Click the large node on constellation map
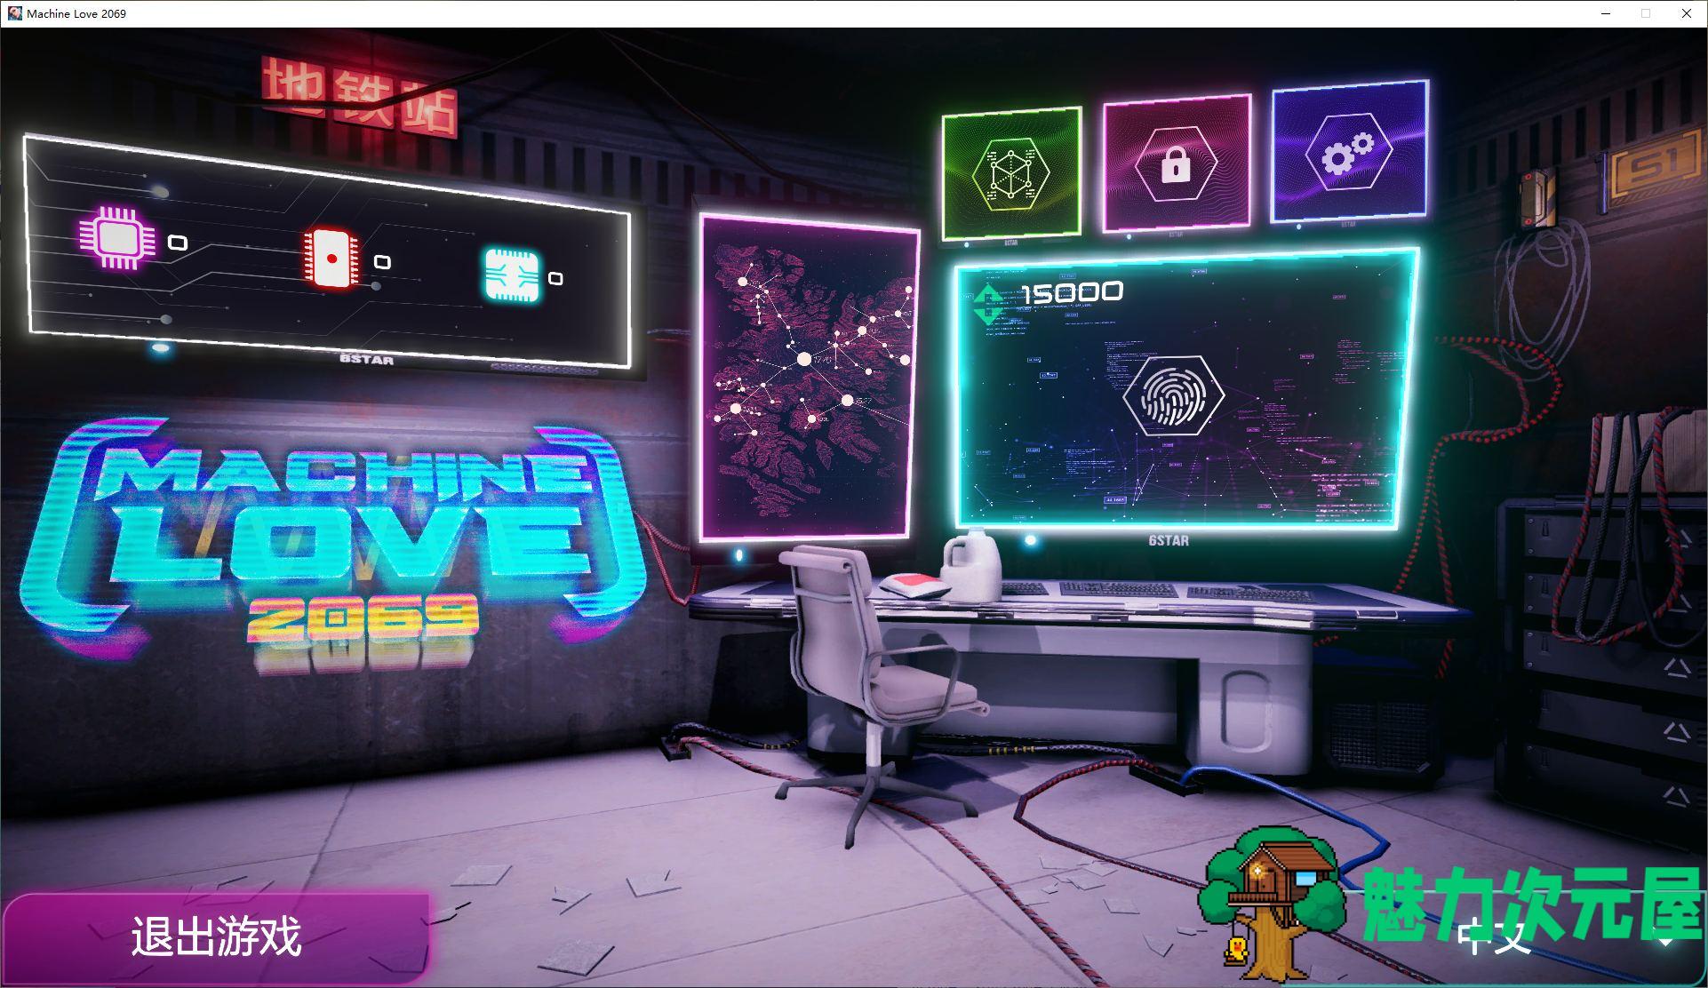The image size is (1708, 988). click(804, 359)
